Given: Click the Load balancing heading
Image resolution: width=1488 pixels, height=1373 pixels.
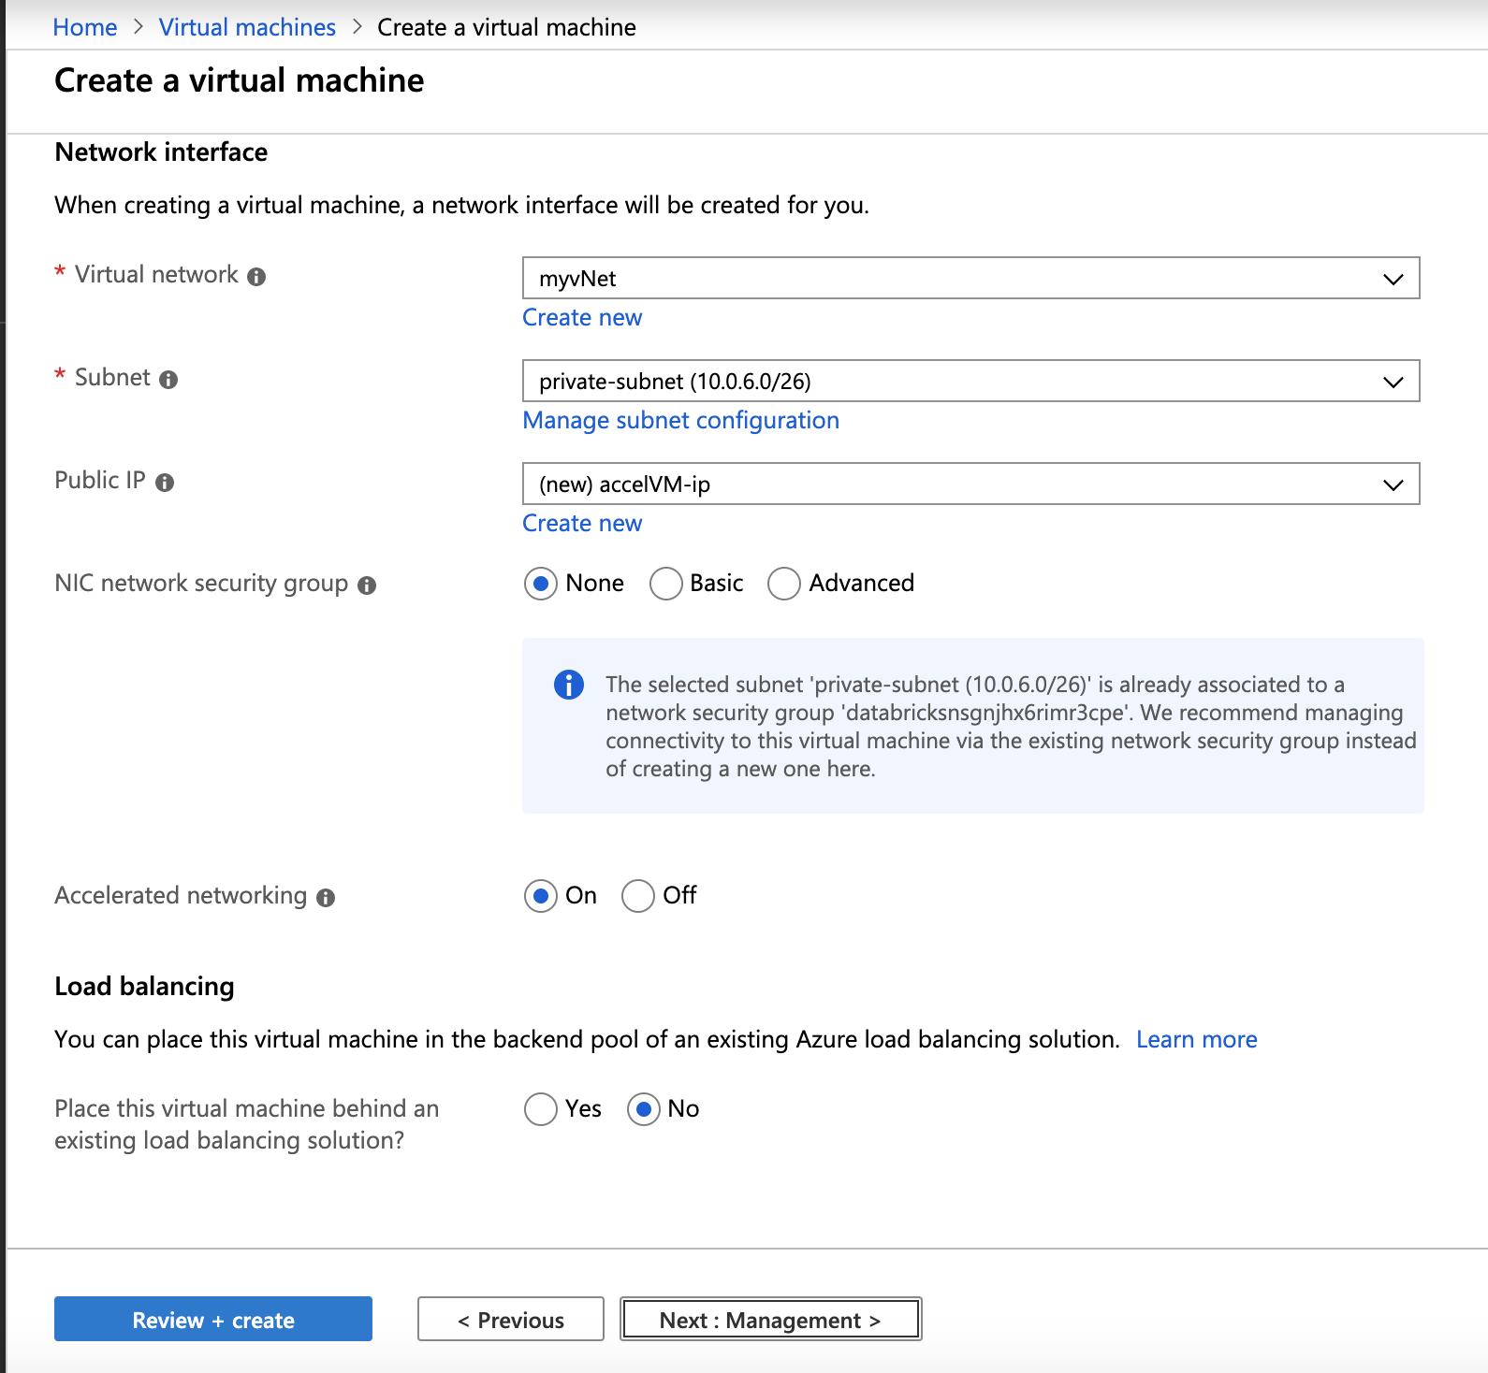Looking at the screenshot, I should tap(144, 987).
